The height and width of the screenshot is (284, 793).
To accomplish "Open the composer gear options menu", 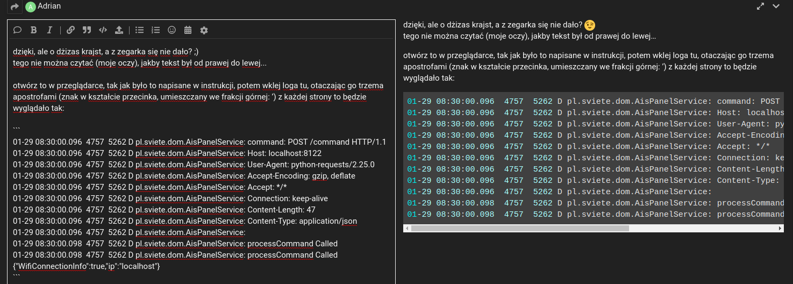I will 204,30.
